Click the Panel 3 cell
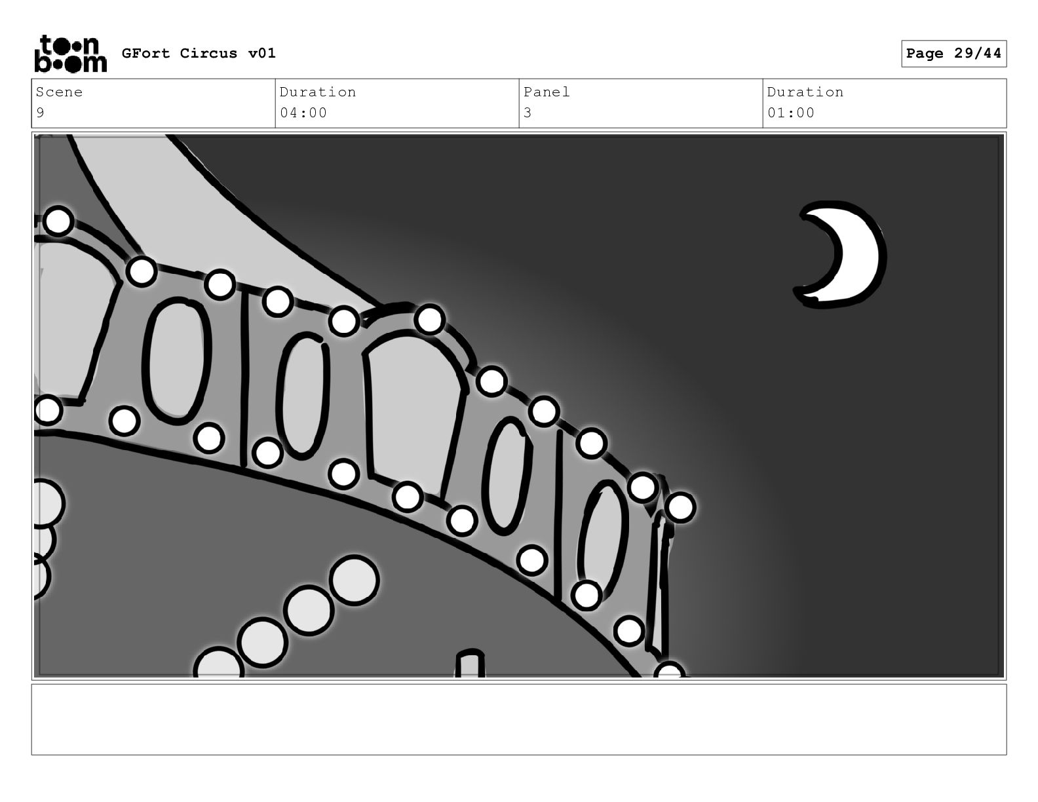1038x802 pixels. click(641, 103)
